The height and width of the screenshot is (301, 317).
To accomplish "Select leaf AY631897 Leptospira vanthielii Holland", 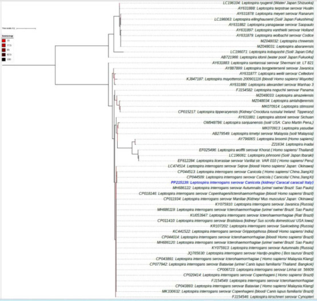I will [x=275, y=30].
